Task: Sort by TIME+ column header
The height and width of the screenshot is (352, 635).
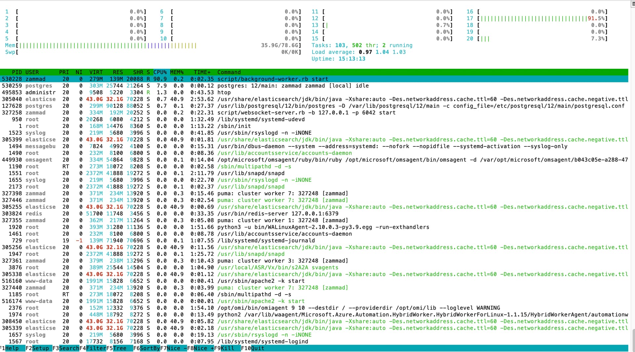Action: pyautogui.click(x=202, y=72)
